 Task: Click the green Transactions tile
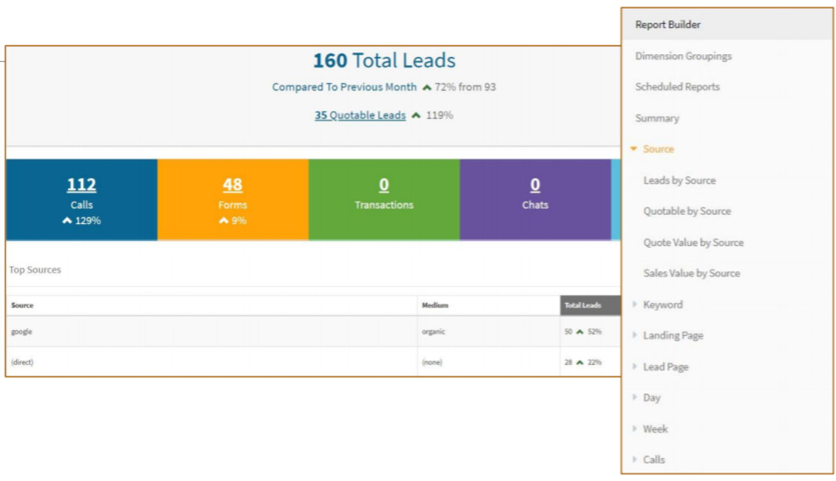point(384,200)
